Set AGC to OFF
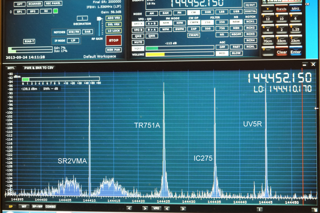 (x=222, y=47)
